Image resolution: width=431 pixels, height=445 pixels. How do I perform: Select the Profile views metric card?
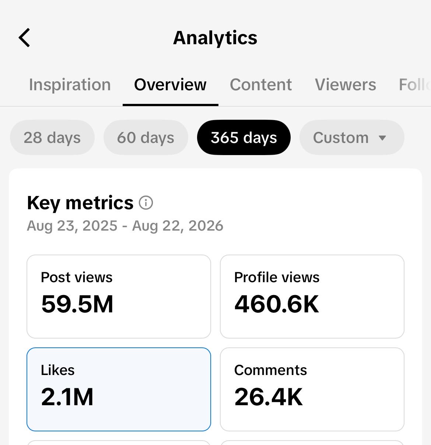[x=312, y=297]
